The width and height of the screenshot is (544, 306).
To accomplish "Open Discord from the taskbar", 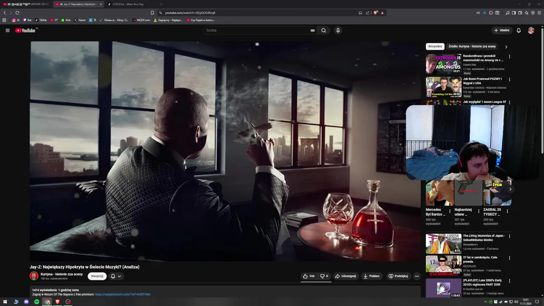I will [x=26, y=302].
